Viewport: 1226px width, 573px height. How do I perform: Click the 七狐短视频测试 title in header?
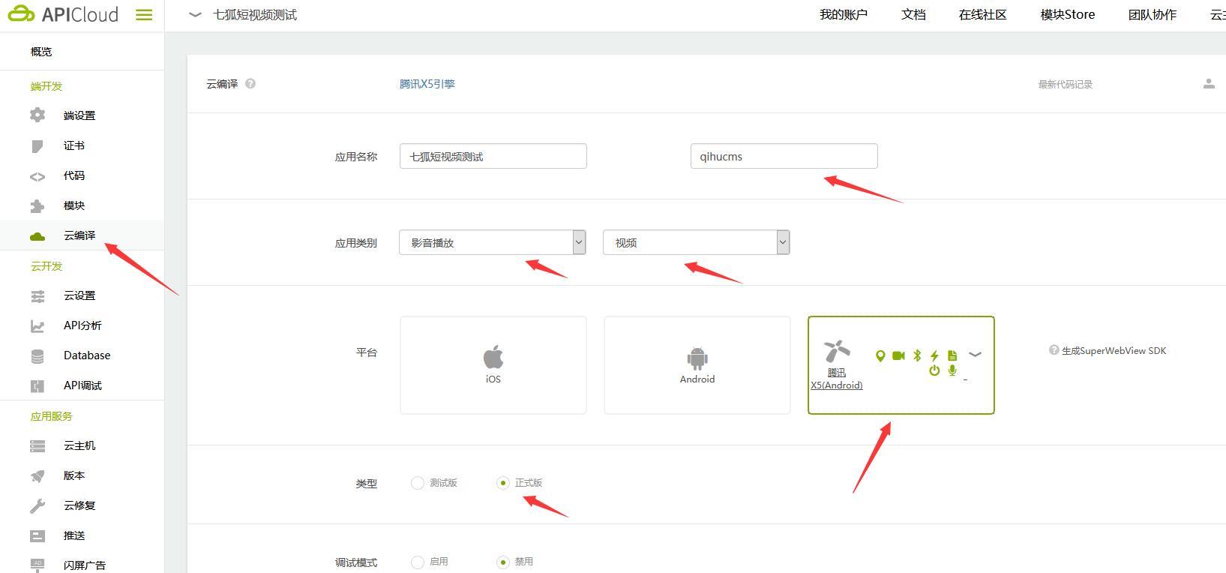coord(255,15)
